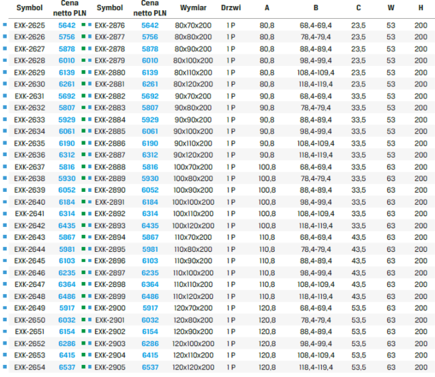Click symbol EXK-2628
435x377 pixels.
point(30,61)
